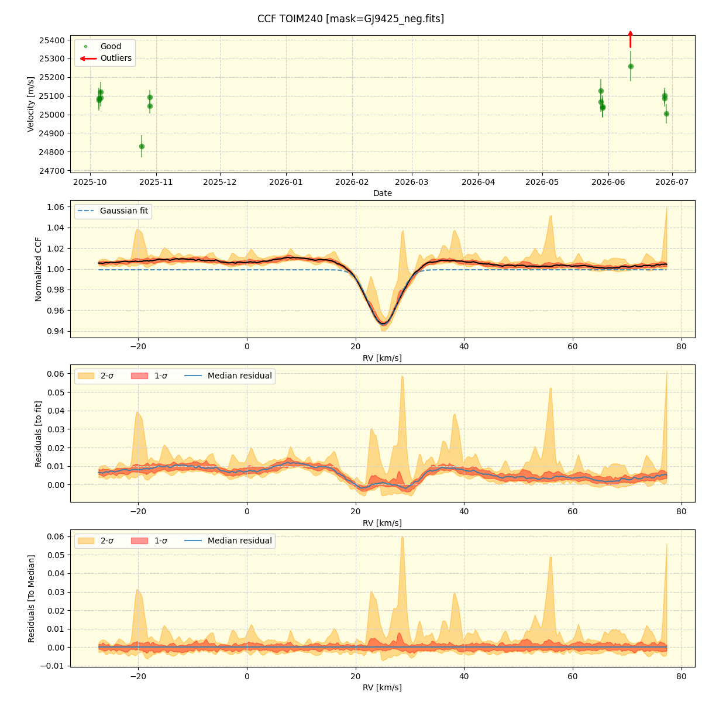
Task: Click 'Median residual' in 'Residuals [To Median]' legend
Action: click(240, 541)
